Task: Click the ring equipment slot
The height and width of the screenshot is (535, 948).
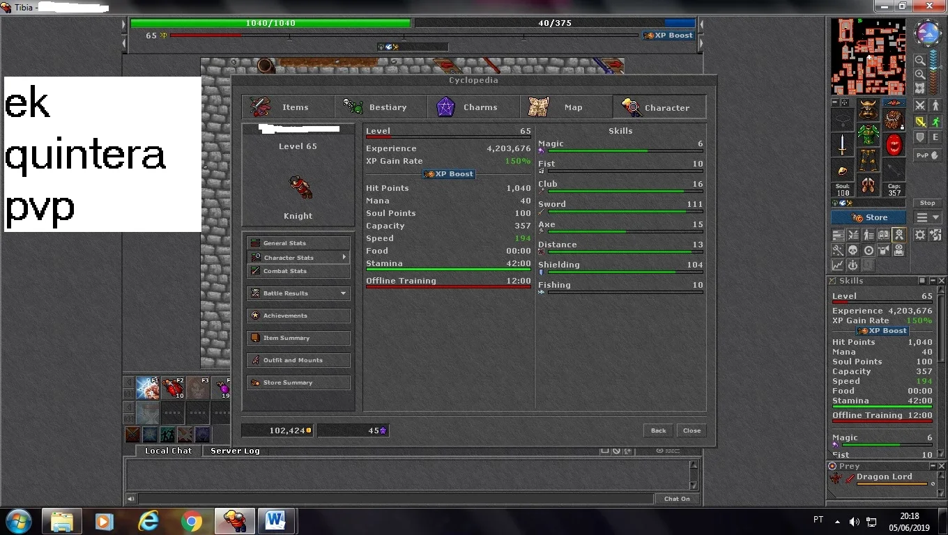Action: [x=842, y=171]
